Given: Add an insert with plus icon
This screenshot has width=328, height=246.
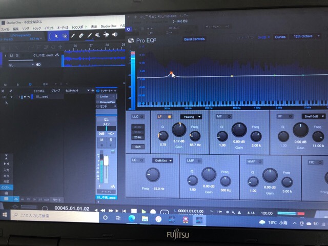Looking at the screenshot, I should (115, 91).
